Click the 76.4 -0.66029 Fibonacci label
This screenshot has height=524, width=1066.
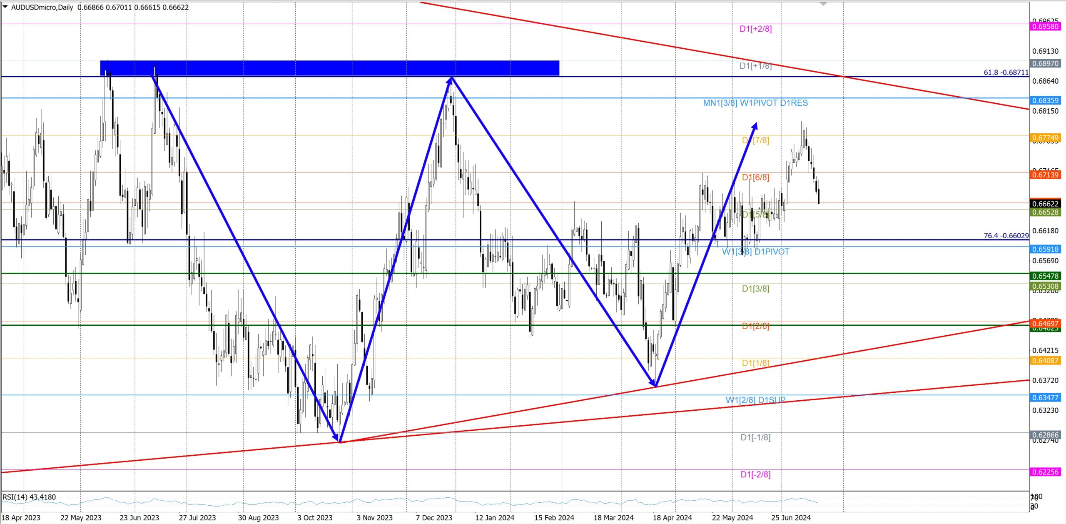pos(1006,236)
